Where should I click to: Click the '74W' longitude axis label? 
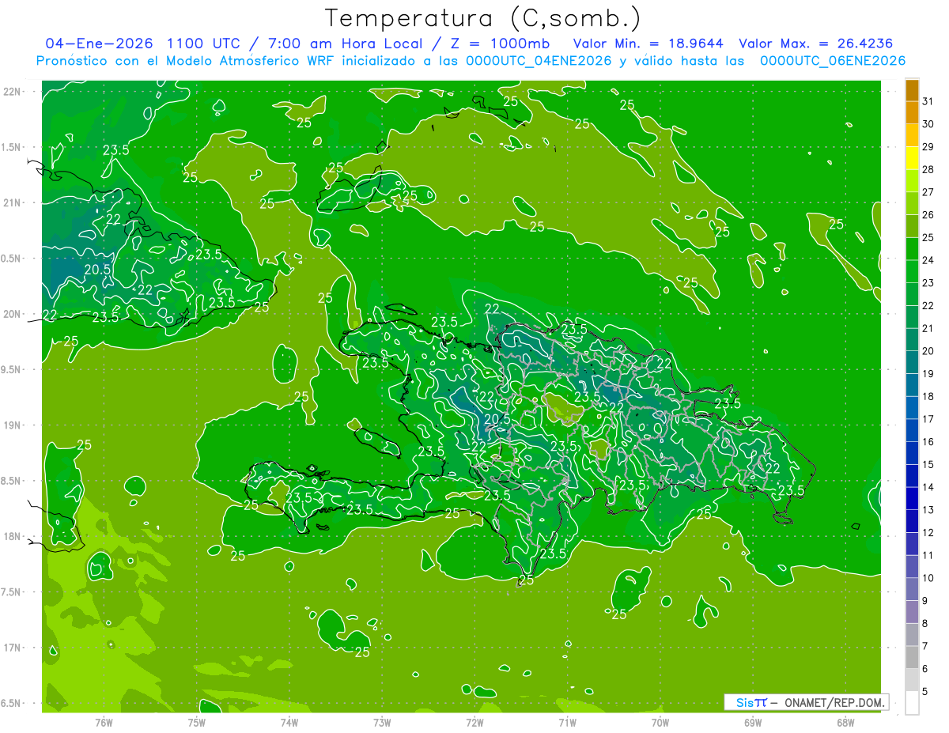tap(289, 723)
